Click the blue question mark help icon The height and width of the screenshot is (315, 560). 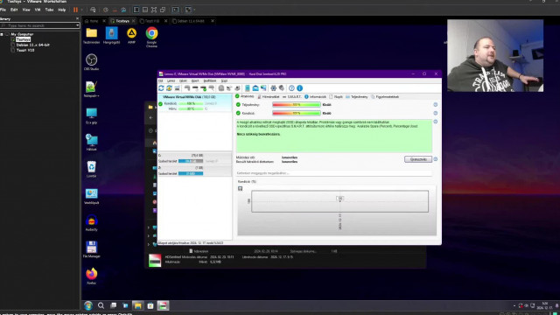click(x=291, y=88)
